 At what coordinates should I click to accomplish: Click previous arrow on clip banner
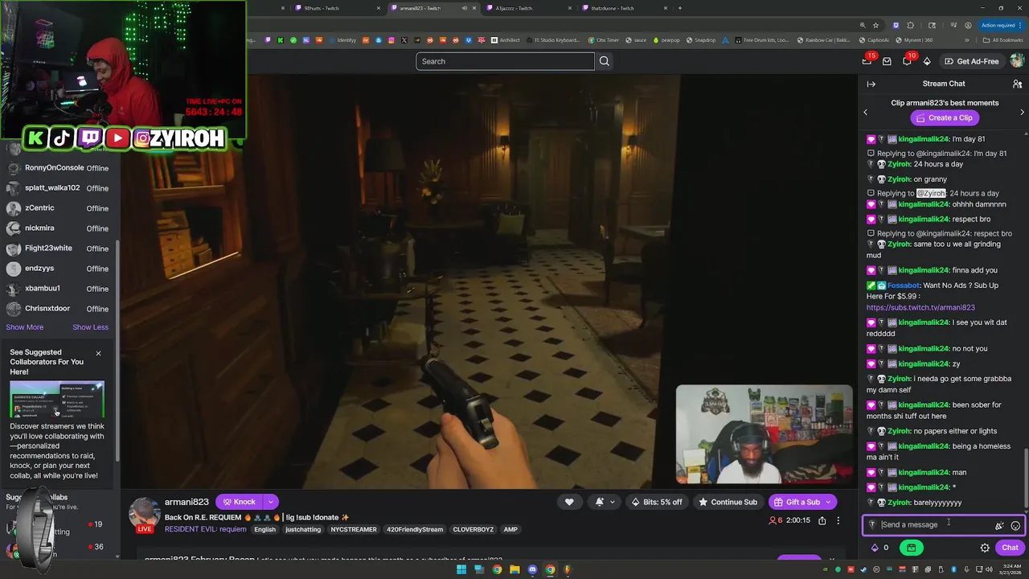click(x=866, y=112)
